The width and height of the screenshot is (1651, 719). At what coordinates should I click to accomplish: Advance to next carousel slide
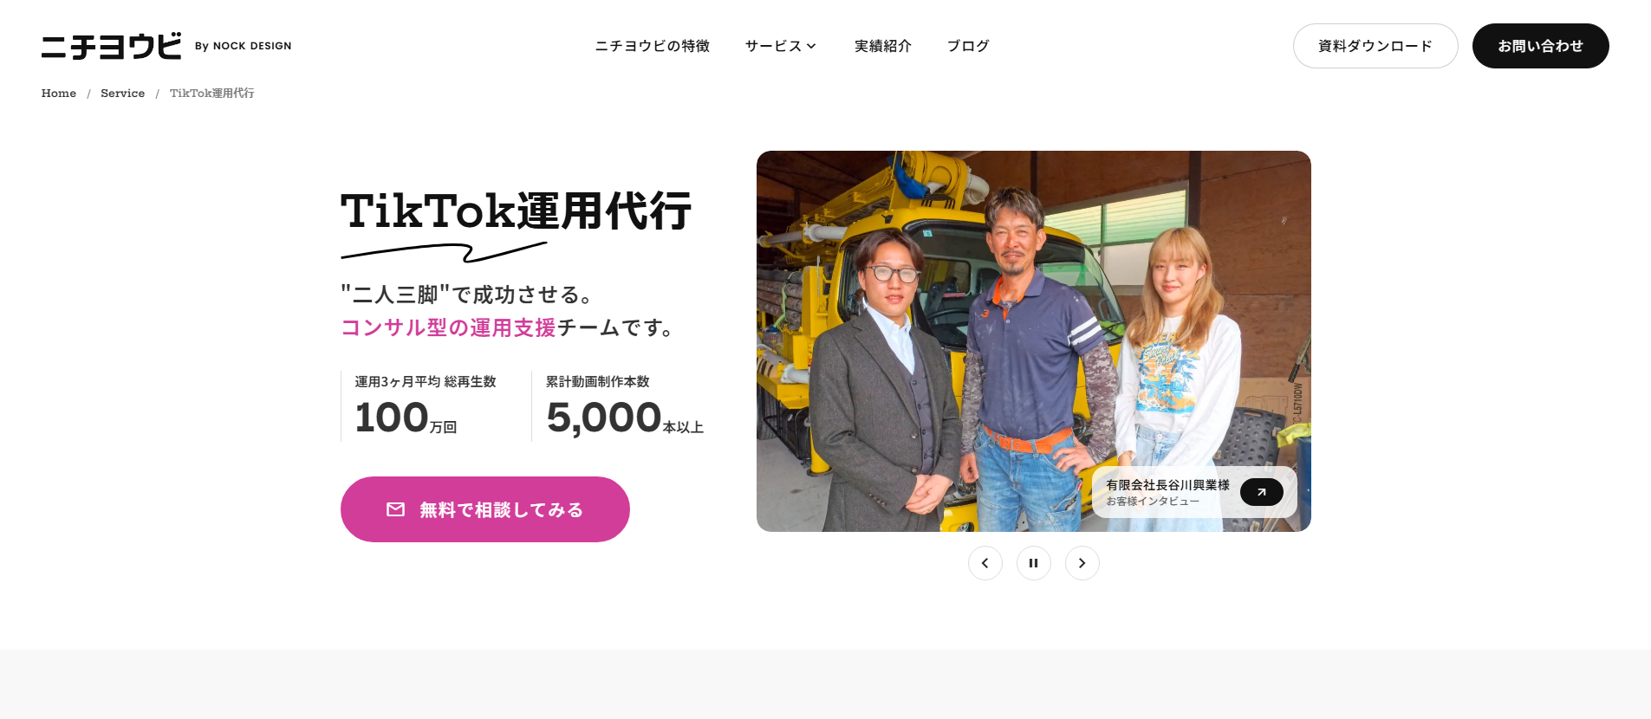coord(1082,563)
